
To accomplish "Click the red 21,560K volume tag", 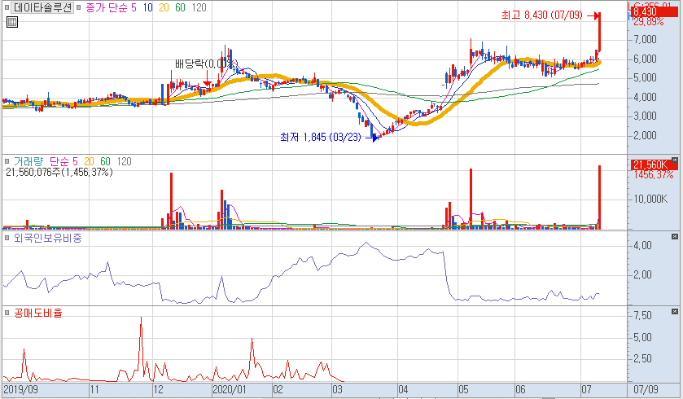I will coord(654,164).
